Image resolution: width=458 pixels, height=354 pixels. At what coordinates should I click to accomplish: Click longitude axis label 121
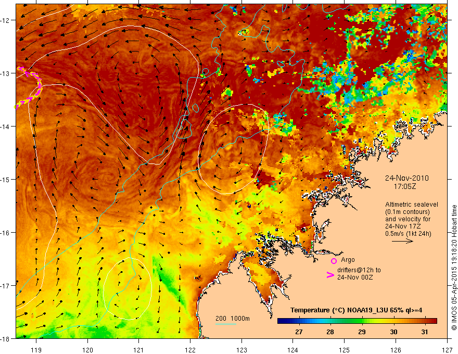tap(139, 350)
